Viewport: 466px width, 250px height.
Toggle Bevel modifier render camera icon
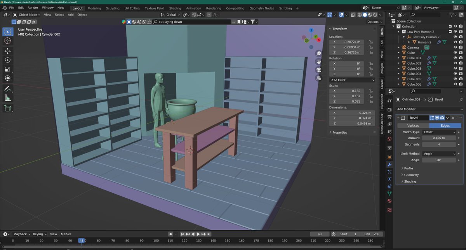click(x=442, y=118)
